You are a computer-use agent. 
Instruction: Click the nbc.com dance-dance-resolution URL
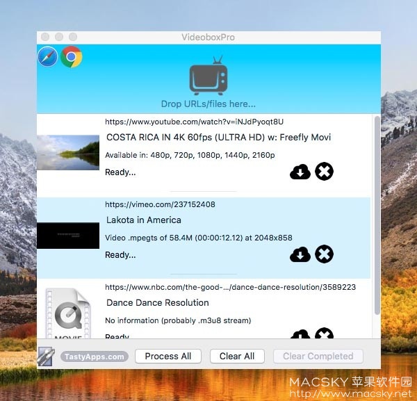click(x=230, y=287)
